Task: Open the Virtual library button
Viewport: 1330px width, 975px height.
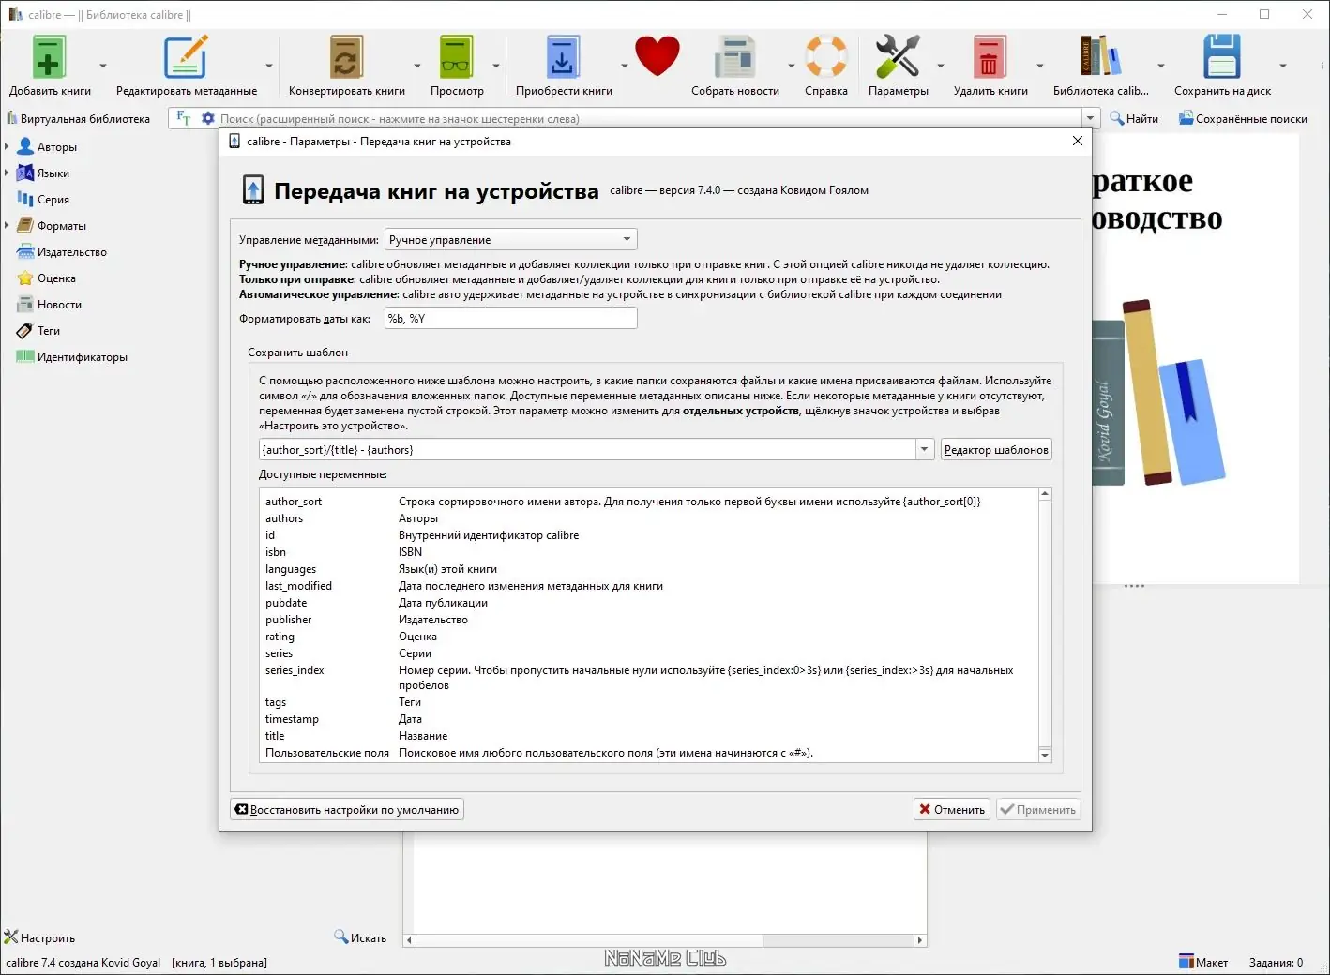Action: pyautogui.click(x=78, y=119)
